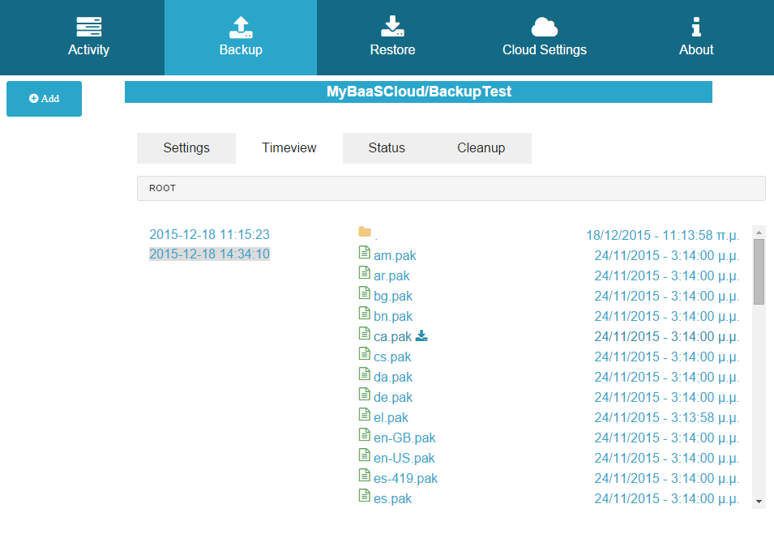Open the Activity panel icon
Screen dimensions: 774x555
coord(88,28)
